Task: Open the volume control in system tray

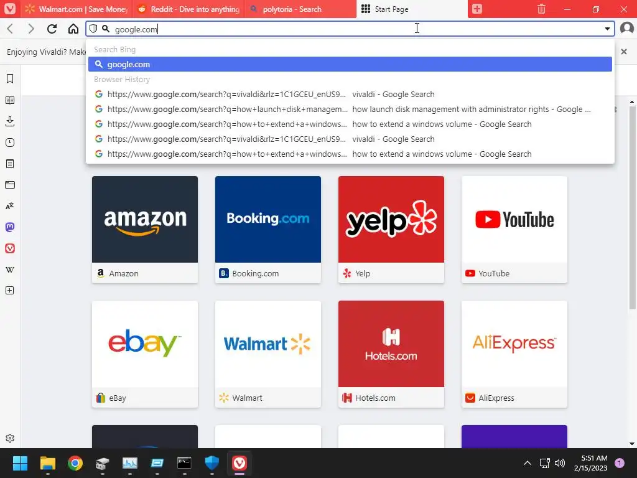Action: click(x=560, y=463)
